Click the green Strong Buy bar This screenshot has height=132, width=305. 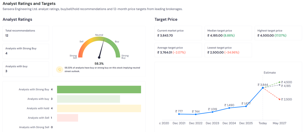(x=99, y=89)
